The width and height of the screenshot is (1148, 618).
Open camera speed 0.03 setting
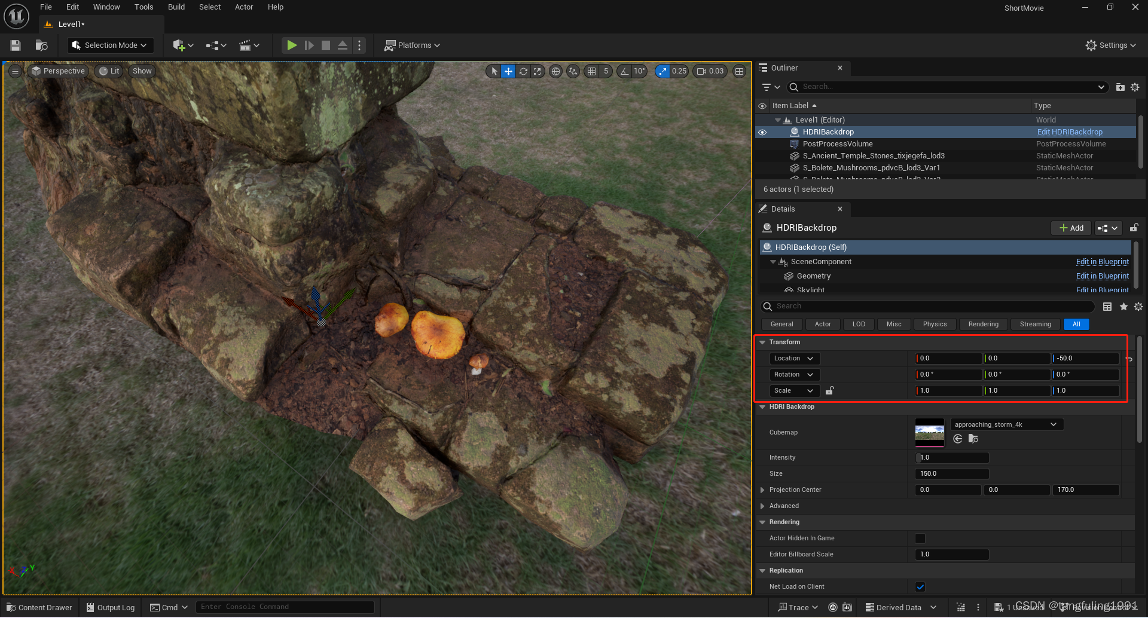coord(710,71)
